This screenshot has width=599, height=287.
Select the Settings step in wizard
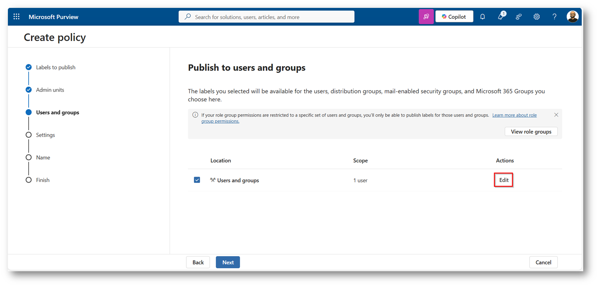click(45, 135)
